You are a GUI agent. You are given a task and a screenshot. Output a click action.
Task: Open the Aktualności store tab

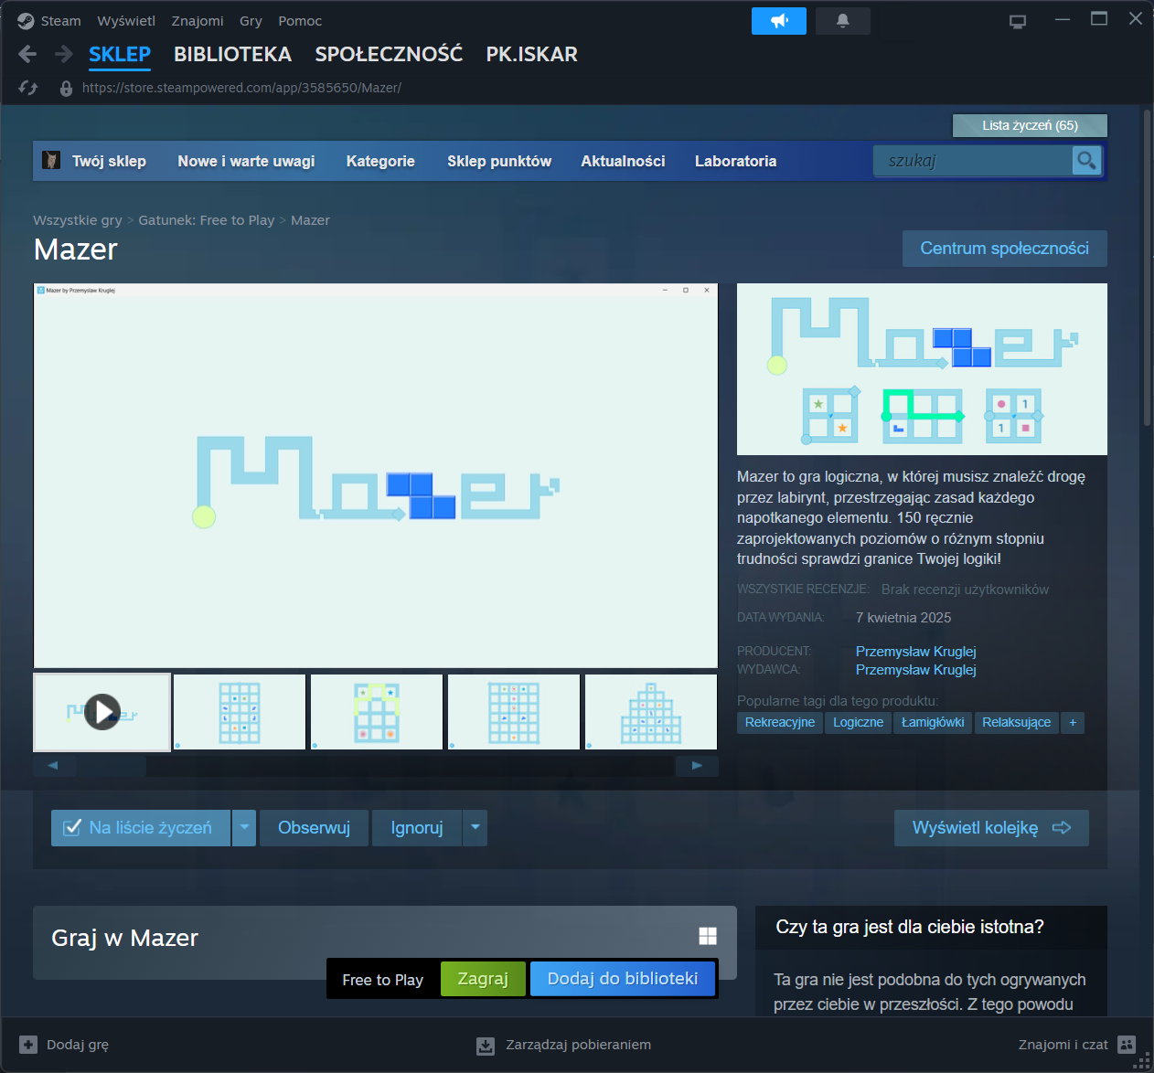623,161
